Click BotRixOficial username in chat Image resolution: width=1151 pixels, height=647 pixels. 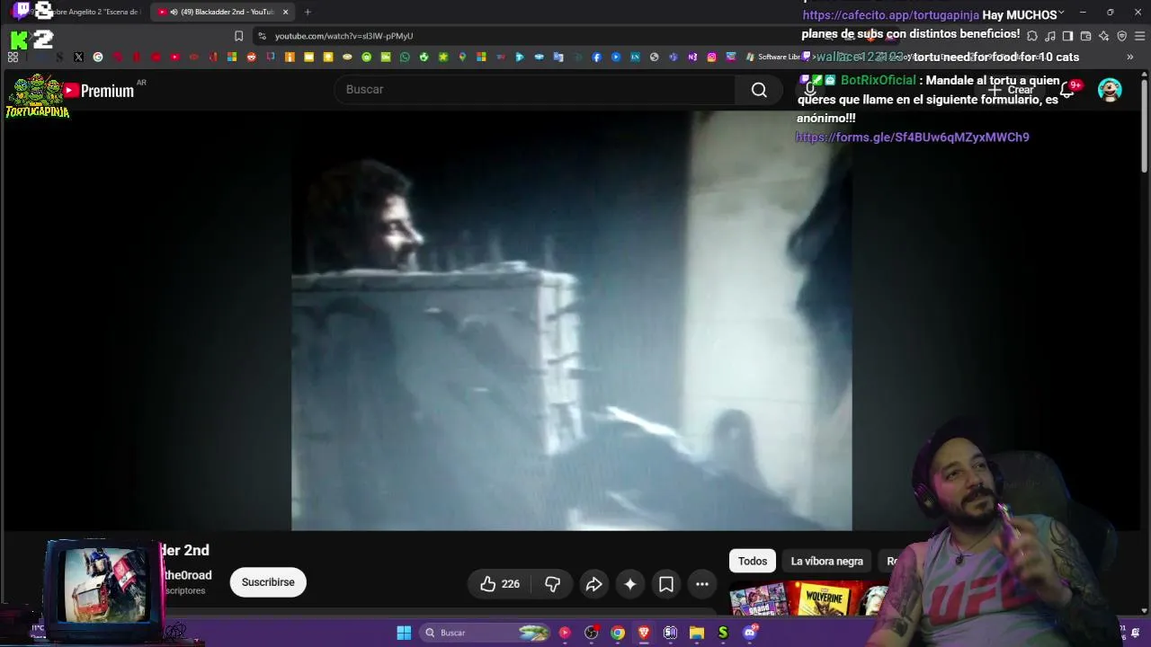[878, 80]
